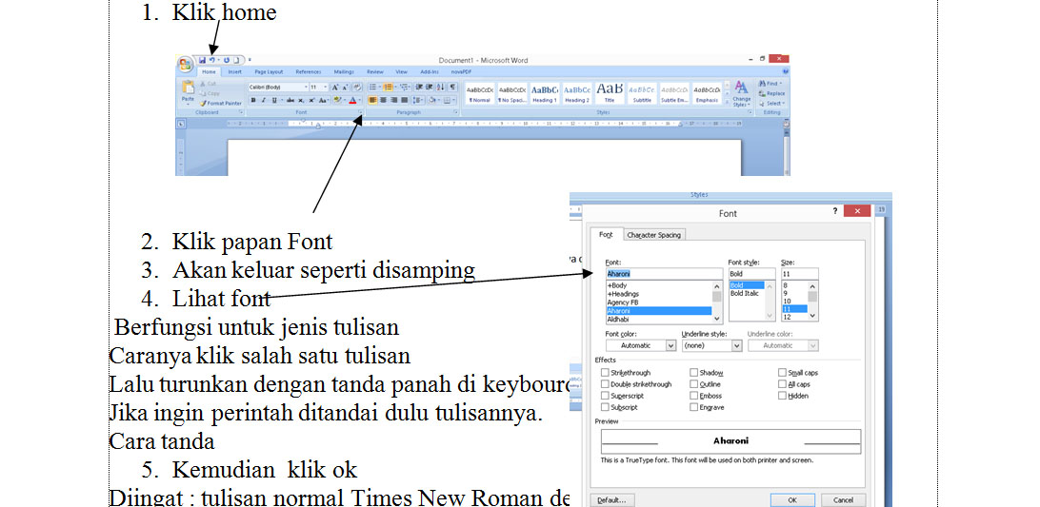Viewport: 1040px width, 507px height.
Task: Expand Styles gallery more arrow
Action: pos(727,102)
